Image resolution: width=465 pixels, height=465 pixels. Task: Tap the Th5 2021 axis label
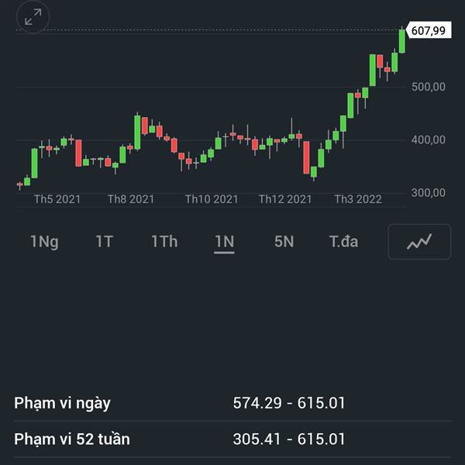click(x=57, y=199)
